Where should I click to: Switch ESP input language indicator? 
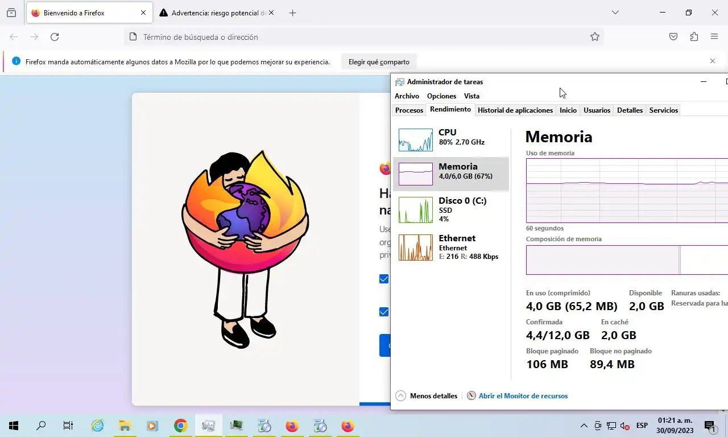642,426
